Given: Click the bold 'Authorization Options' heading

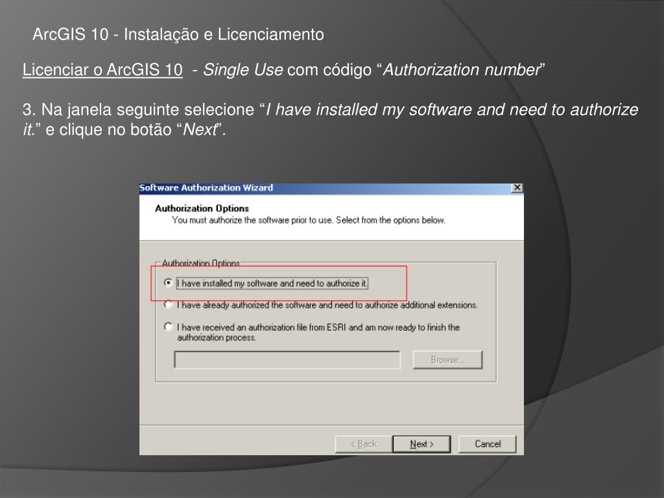Looking at the screenshot, I should point(202,208).
